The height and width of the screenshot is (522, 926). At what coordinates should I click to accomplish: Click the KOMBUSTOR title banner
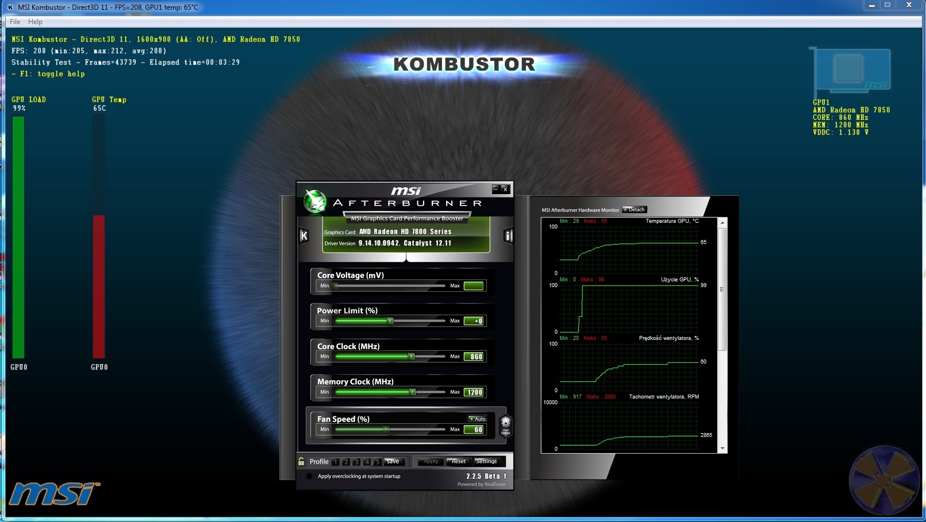click(464, 64)
